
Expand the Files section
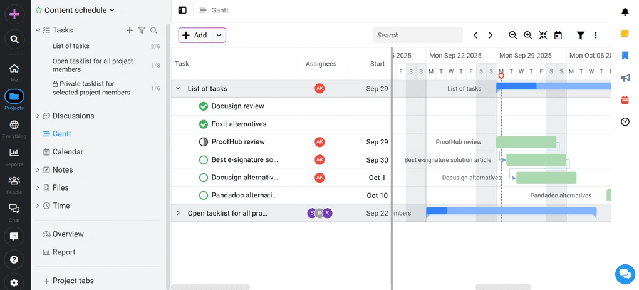tap(38, 187)
